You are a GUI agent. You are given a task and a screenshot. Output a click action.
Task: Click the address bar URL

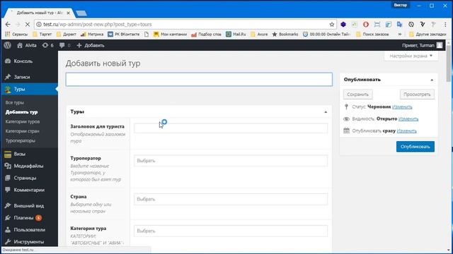coord(98,25)
